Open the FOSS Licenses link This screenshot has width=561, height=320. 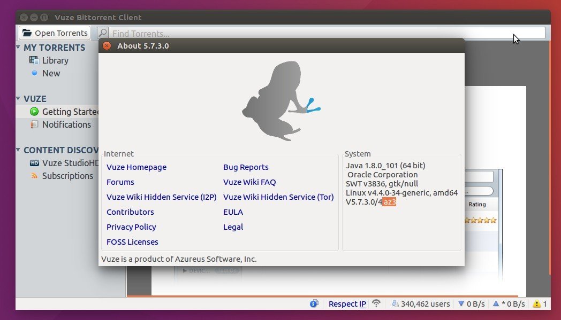click(x=132, y=242)
